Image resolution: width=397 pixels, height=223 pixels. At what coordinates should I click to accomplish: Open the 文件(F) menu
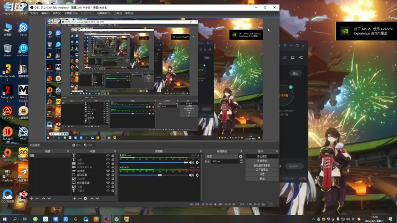[34, 13]
